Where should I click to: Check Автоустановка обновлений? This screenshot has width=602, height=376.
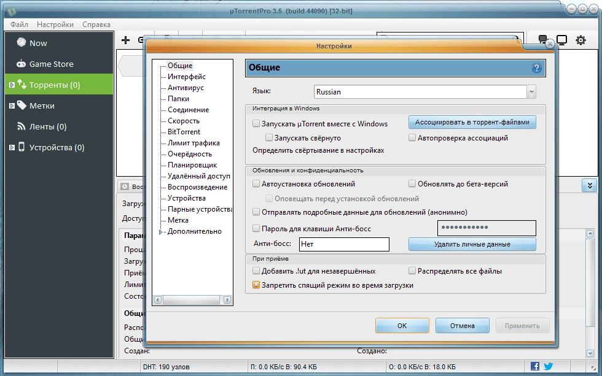tap(256, 183)
